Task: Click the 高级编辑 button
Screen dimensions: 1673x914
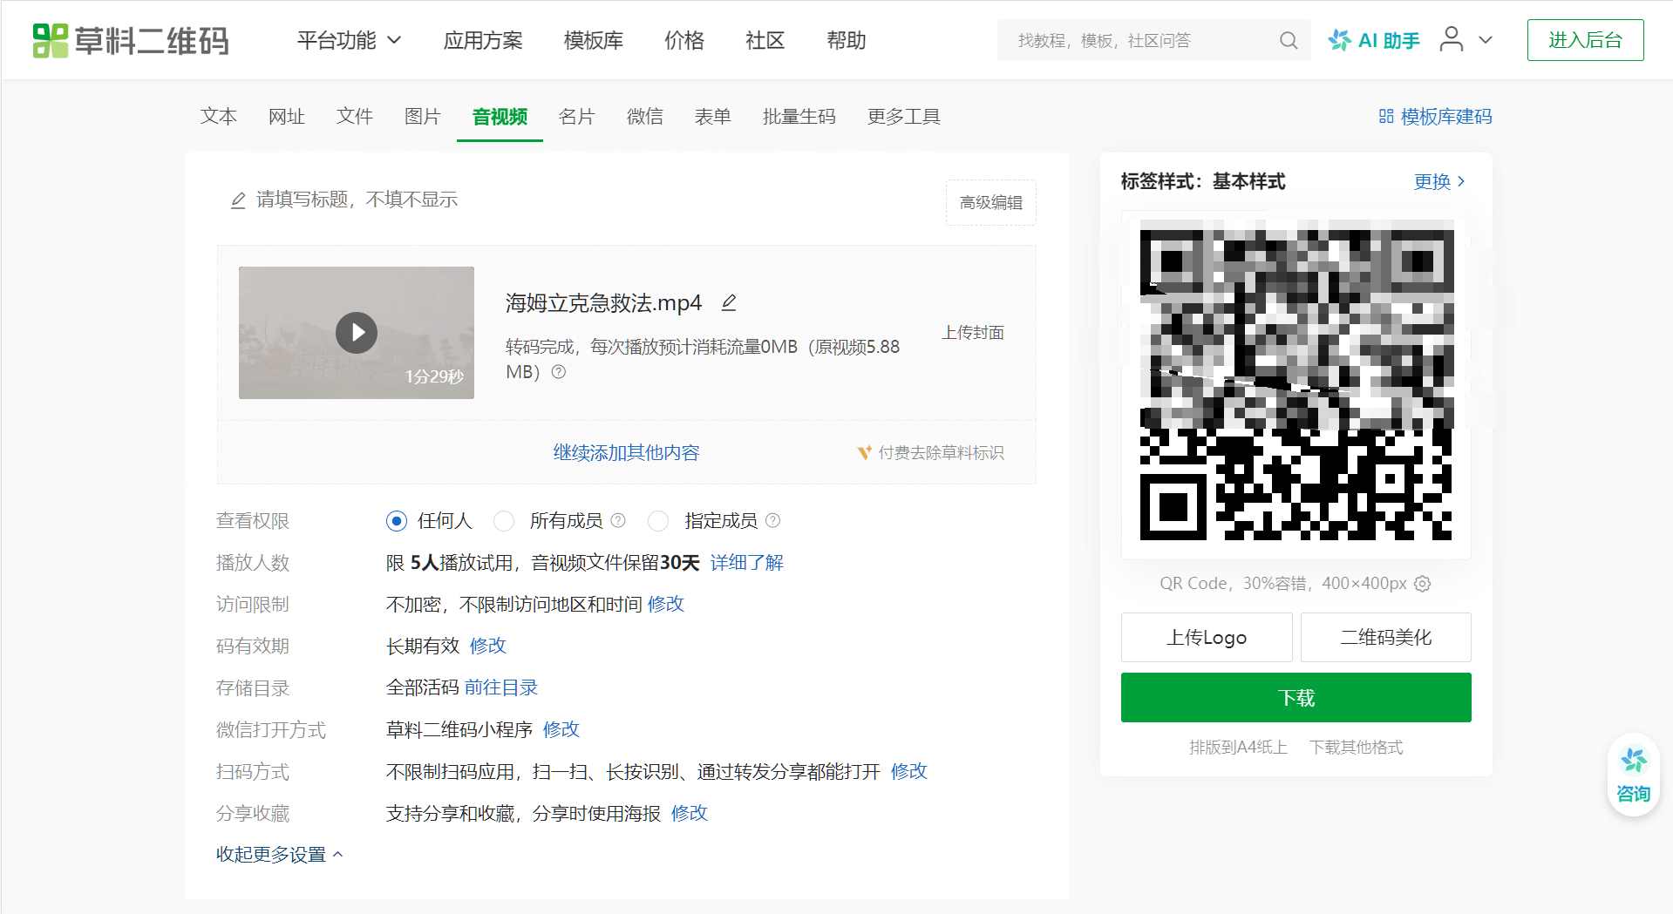Action: (x=990, y=202)
